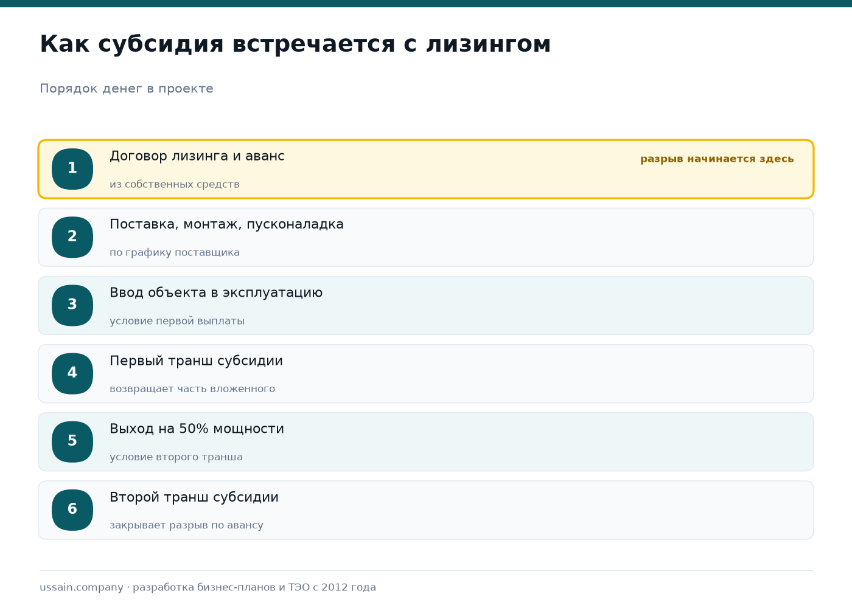Click subtitle 'Порядок денег в проекте'
The width and height of the screenshot is (852, 608).
[127, 89]
